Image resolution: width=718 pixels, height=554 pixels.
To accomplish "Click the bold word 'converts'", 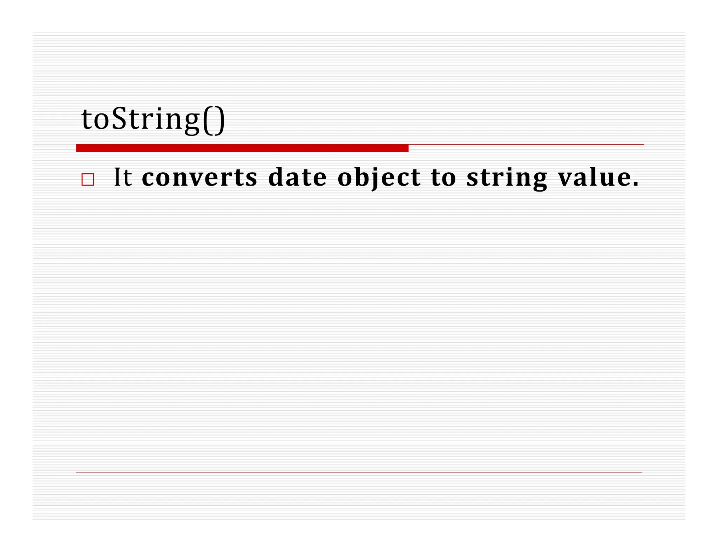I will pos(199,177).
